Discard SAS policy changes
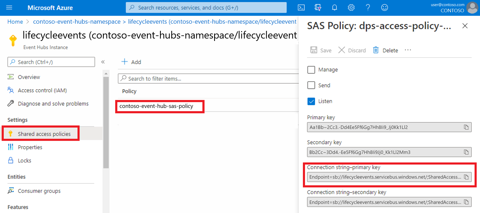The height and width of the screenshot is (213, 480). click(x=352, y=50)
